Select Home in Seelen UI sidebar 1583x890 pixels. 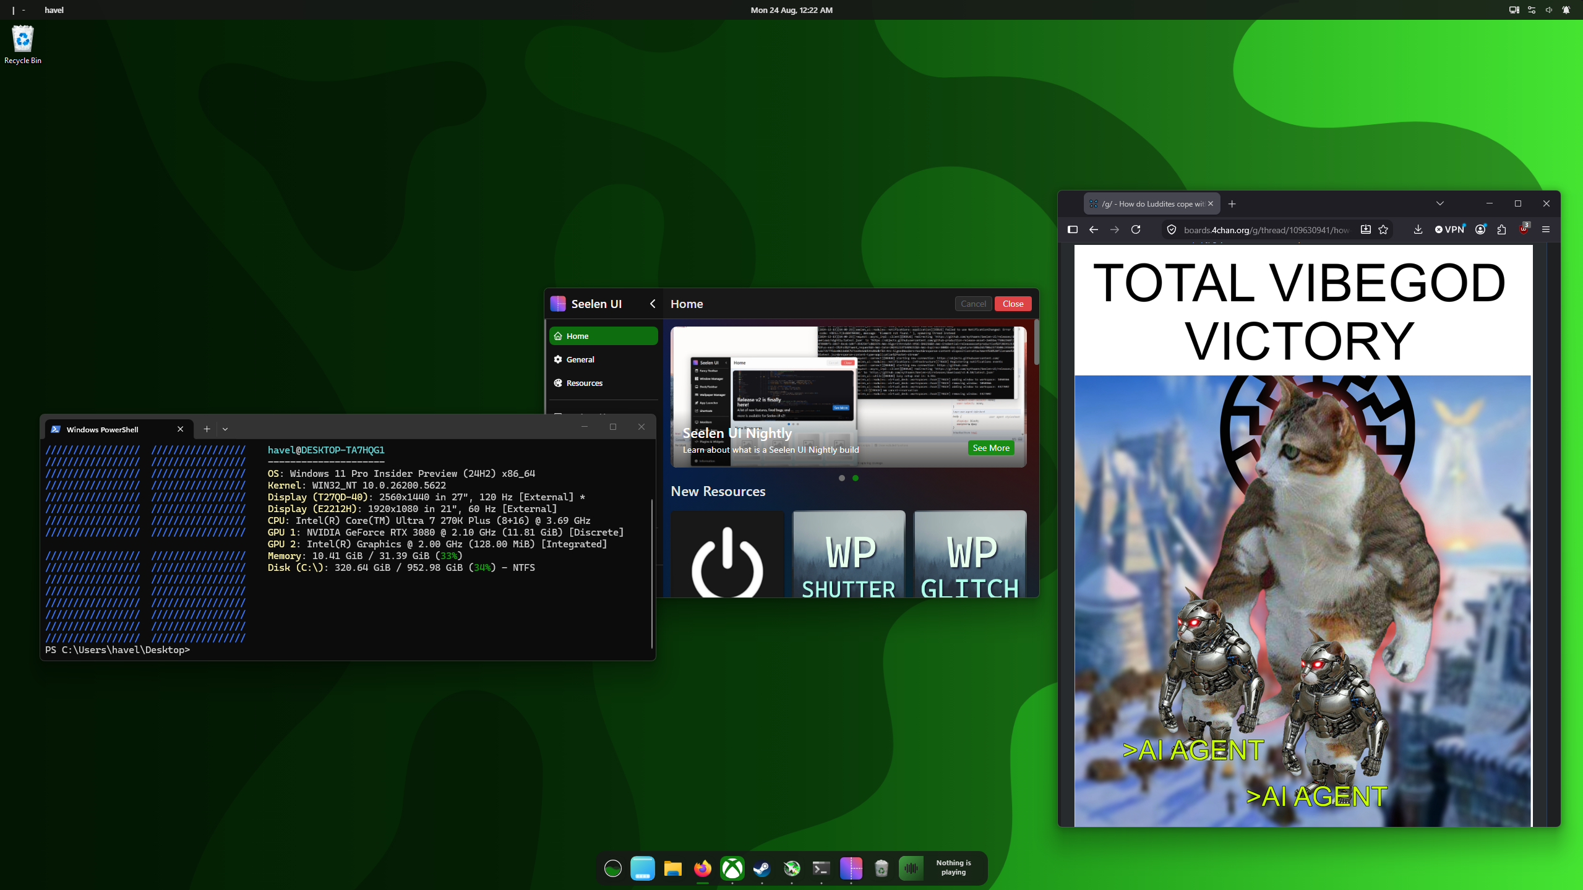tap(603, 336)
